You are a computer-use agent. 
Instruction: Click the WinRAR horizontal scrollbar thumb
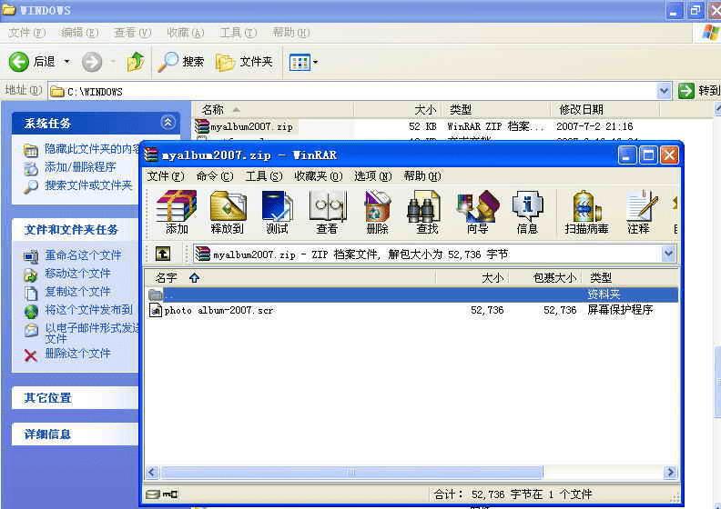click(351, 472)
